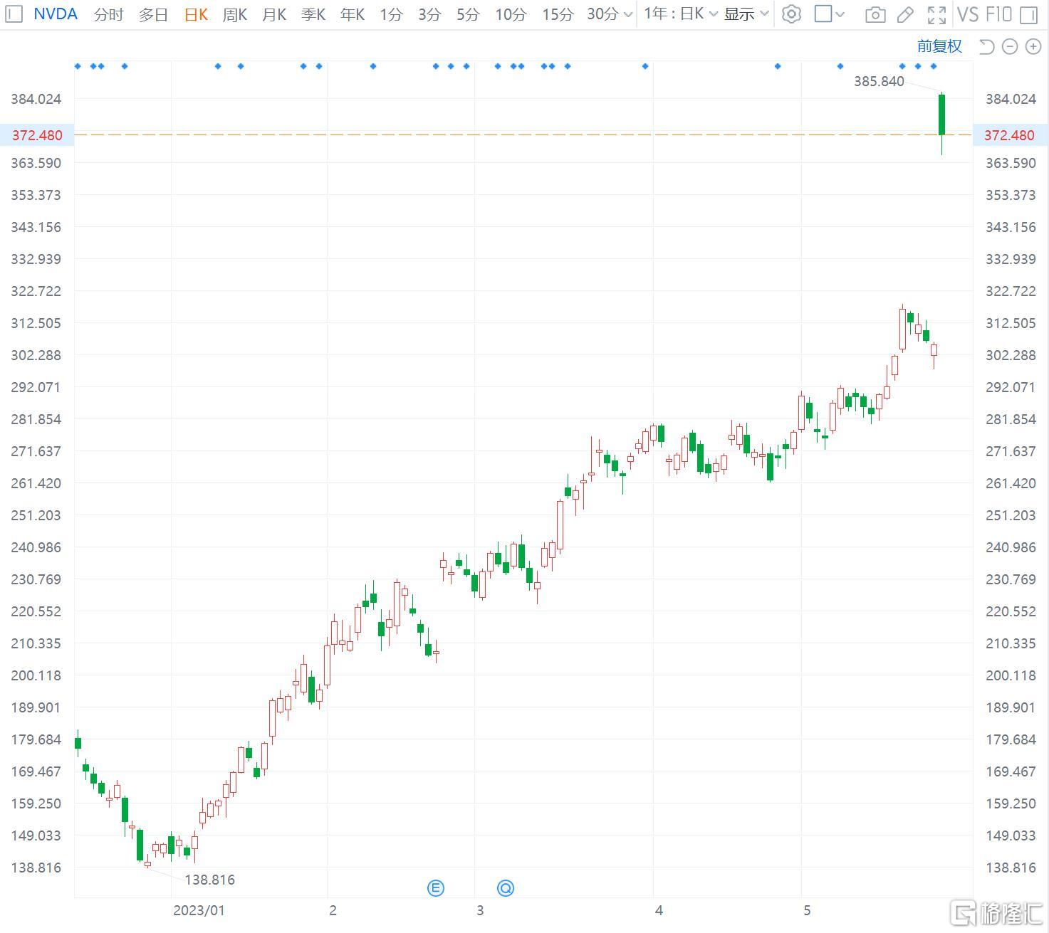The width and height of the screenshot is (1049, 933).
Task: Toggle the left sidebar panel icon
Action: (x=14, y=14)
